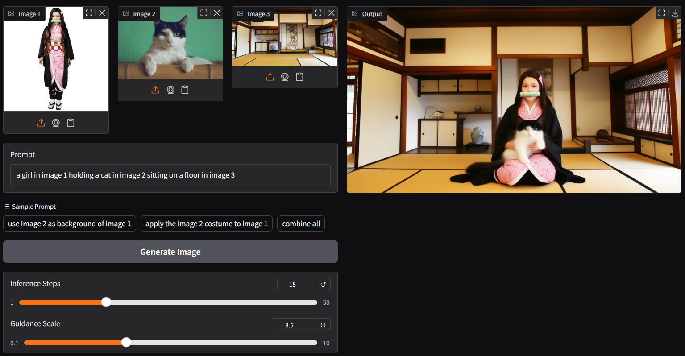Upload a file for Image 1
Image resolution: width=685 pixels, height=356 pixels.
(41, 123)
